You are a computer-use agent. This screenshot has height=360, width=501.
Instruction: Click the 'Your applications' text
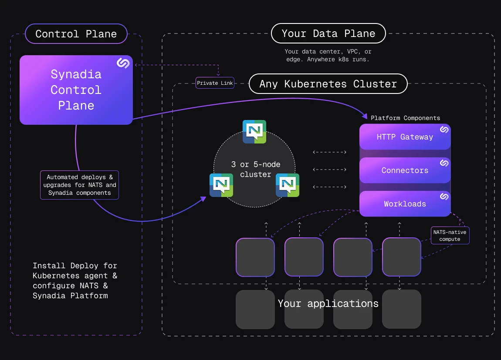tap(328, 303)
